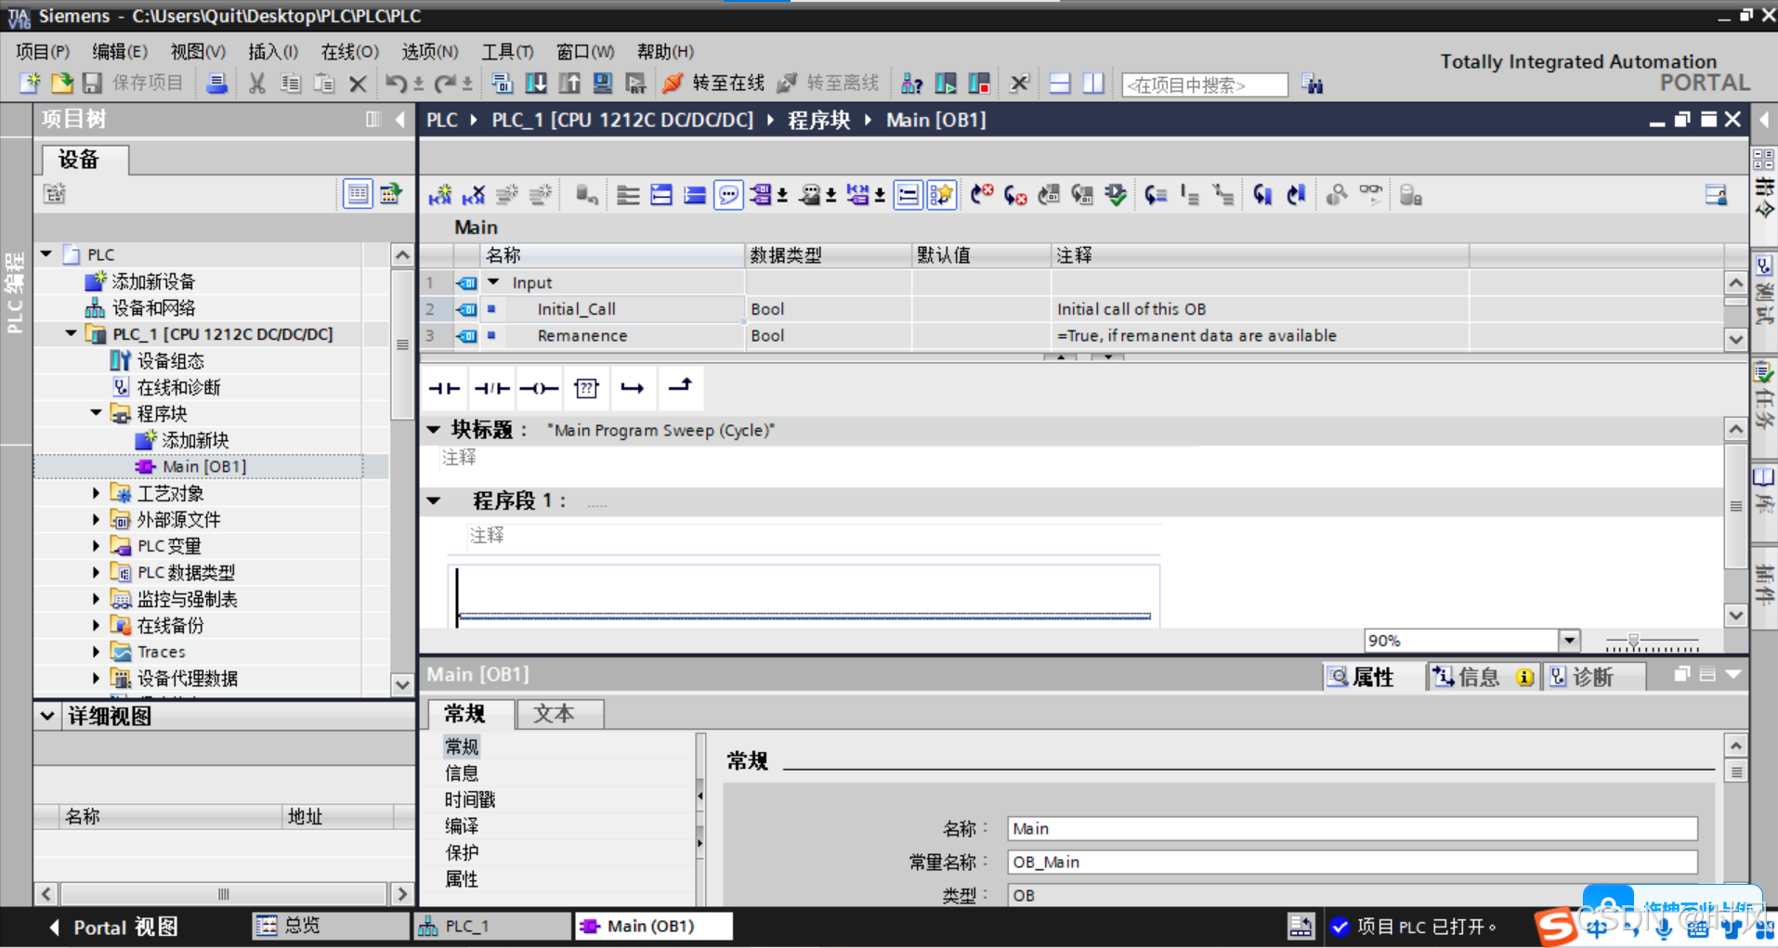Screen dimensions: 1778x948
Task: Click the 转至在线 button
Action: pyautogui.click(x=714, y=84)
